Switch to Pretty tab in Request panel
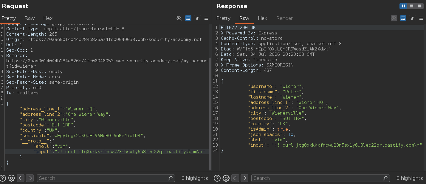This screenshot has width=426, height=184. (9, 18)
